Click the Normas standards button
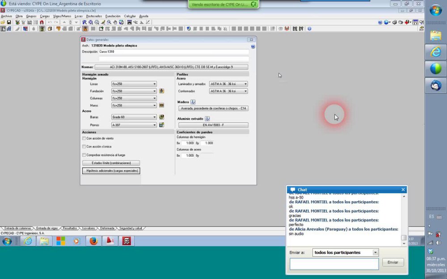 click(171, 67)
